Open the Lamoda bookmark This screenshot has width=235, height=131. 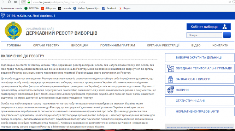tap(65, 8)
